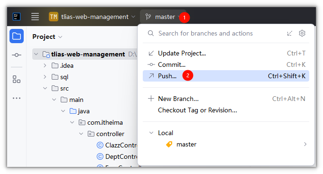Image resolution: width=323 pixels, height=174 pixels.
Task: Select the controller package row
Action: pyautogui.click(x=85, y=134)
